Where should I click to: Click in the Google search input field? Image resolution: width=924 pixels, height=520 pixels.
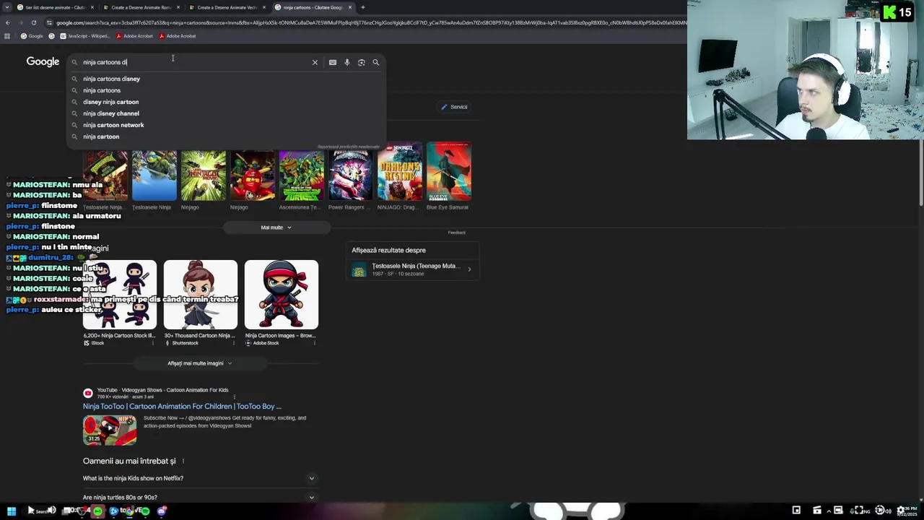coord(195,63)
